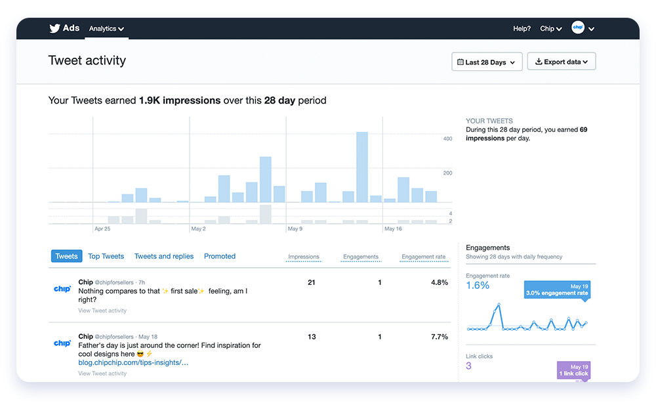Image resolution: width=656 pixels, height=409 pixels.
Task: Click the YOUR TWEETS summary heading
Action: coord(489,121)
